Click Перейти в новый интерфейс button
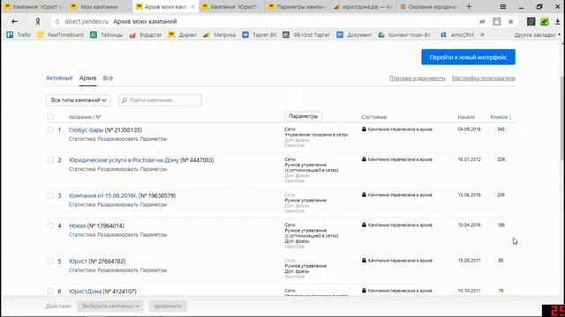 (x=468, y=57)
